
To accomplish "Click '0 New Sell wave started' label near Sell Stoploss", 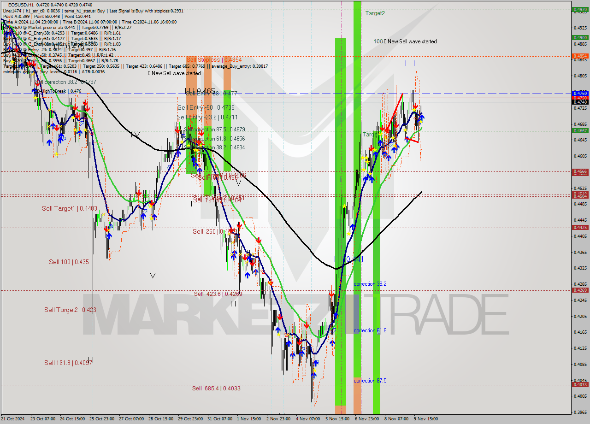I will pos(174,73).
